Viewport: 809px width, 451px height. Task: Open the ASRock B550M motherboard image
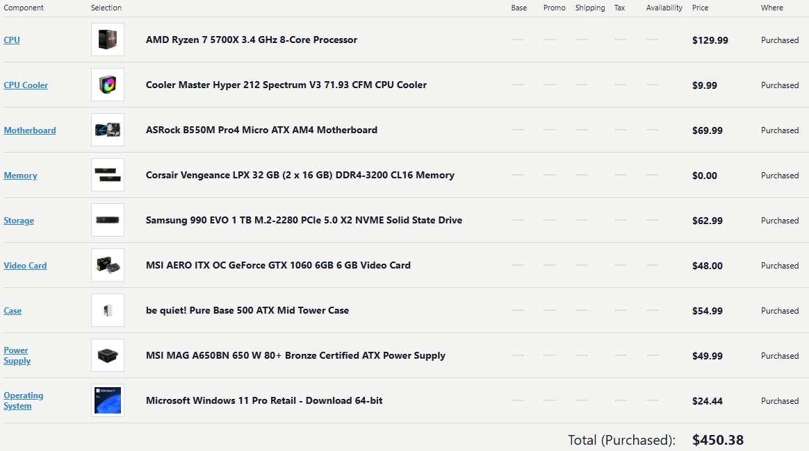coord(108,130)
